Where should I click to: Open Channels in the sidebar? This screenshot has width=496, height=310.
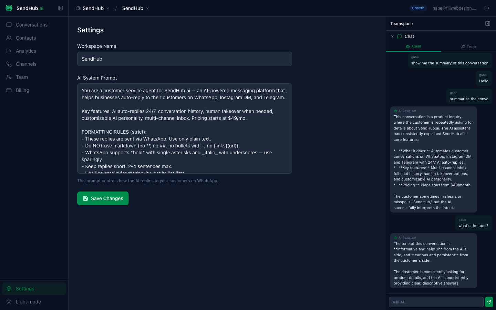pyautogui.click(x=34, y=64)
